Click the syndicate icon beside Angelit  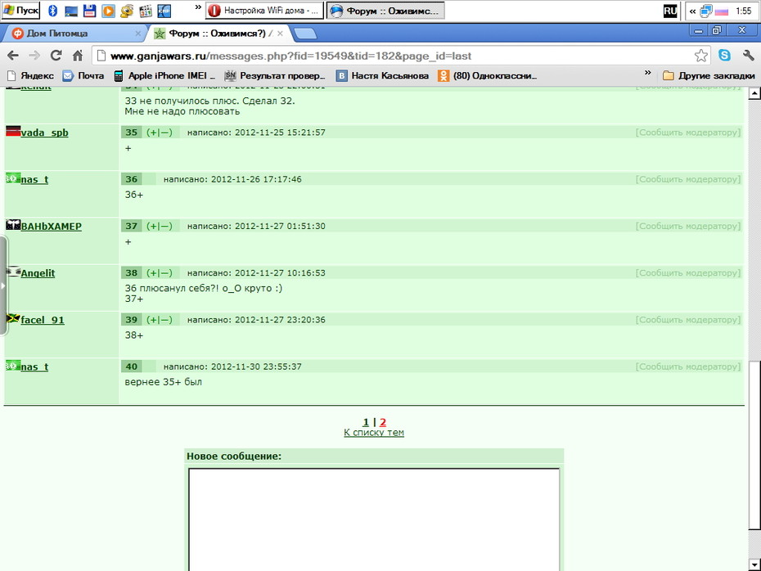pos(13,272)
